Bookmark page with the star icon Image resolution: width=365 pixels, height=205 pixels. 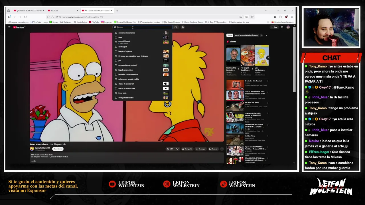252,17
